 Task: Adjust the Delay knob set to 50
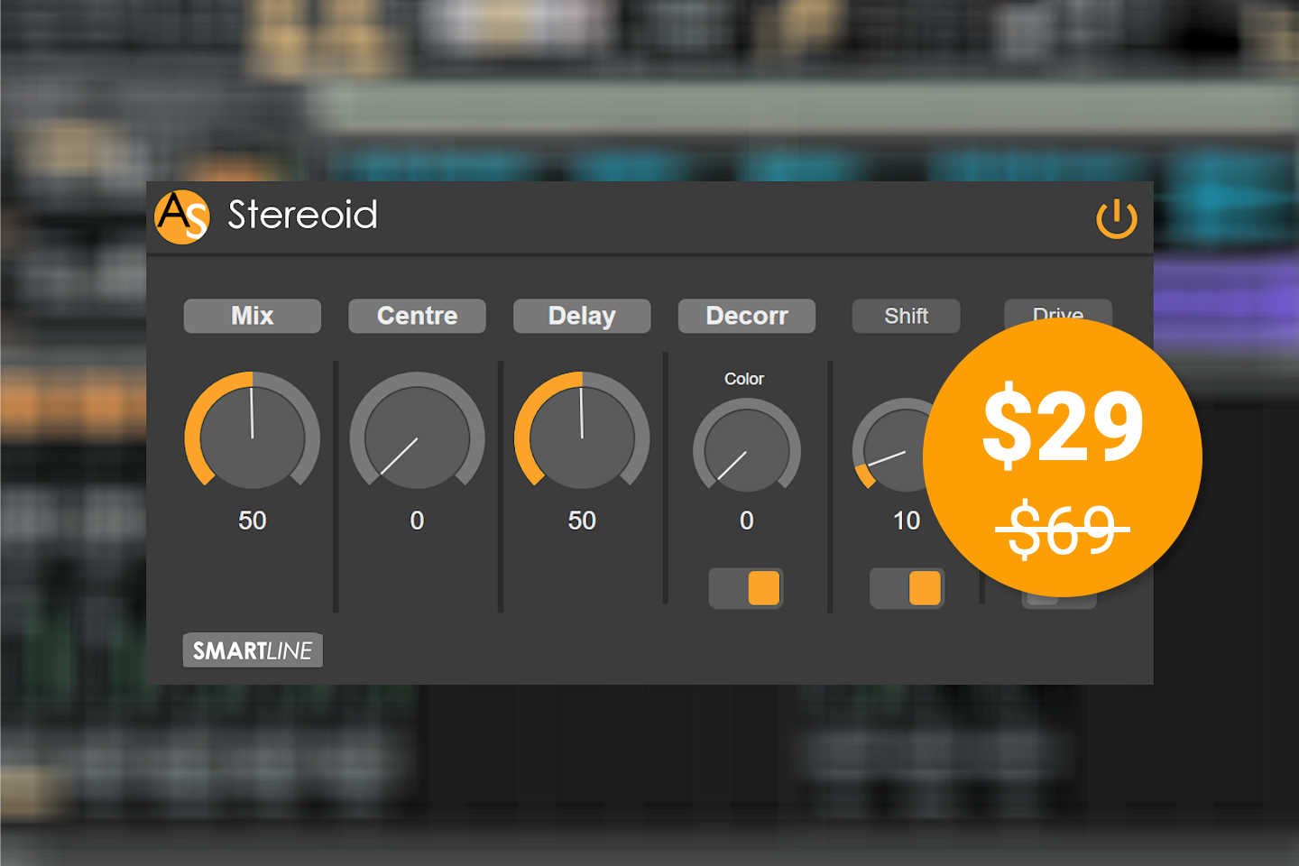pyautogui.click(x=582, y=438)
